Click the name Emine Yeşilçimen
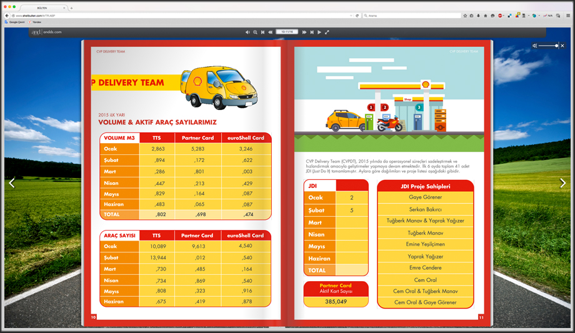The width and height of the screenshot is (575, 333). pos(426,244)
